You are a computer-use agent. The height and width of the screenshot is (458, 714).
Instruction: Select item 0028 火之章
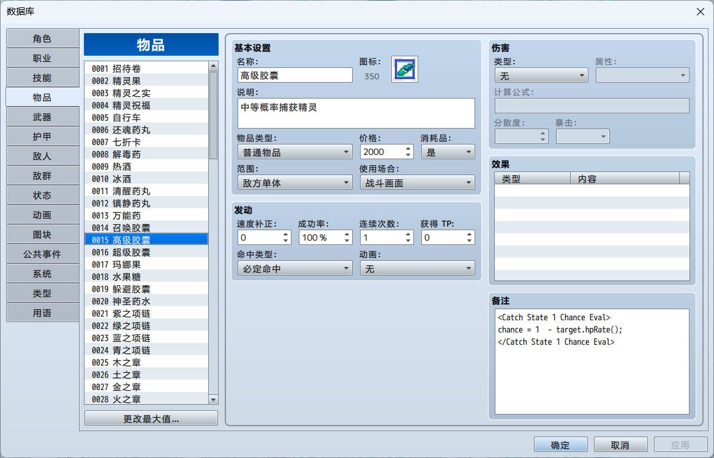(146, 399)
